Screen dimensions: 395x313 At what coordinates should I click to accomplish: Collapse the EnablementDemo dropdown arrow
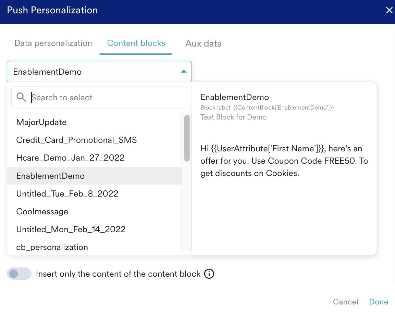pos(184,72)
